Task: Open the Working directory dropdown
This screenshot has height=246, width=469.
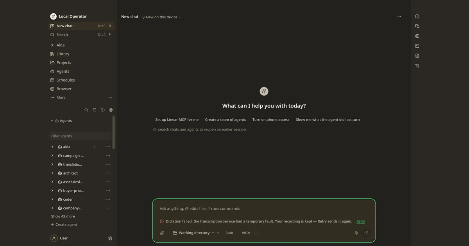Action: [196, 233]
